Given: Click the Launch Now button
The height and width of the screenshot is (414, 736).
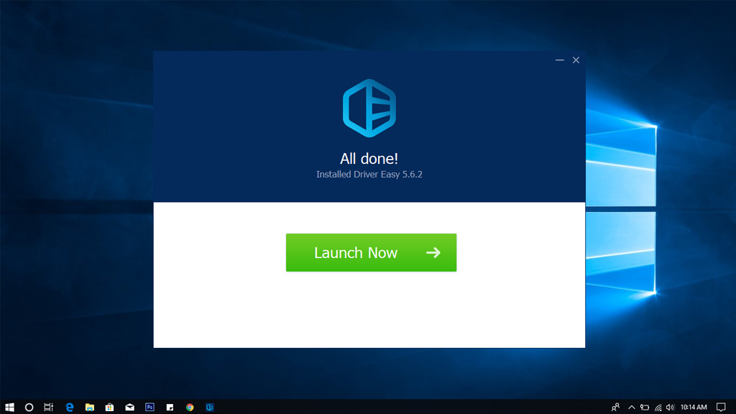Looking at the screenshot, I should [x=371, y=252].
